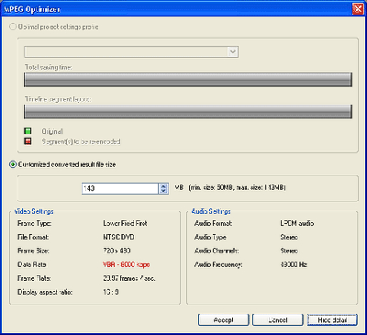Select Customized converted result file size option

[x=13, y=164]
